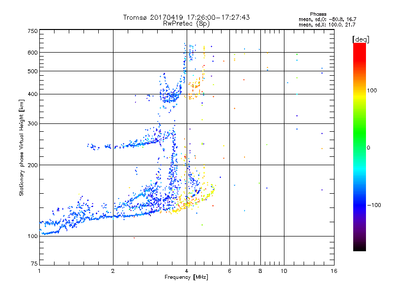This screenshot has height=295, width=393.
Task: Click the y-axis label '200'
Action: point(32,165)
